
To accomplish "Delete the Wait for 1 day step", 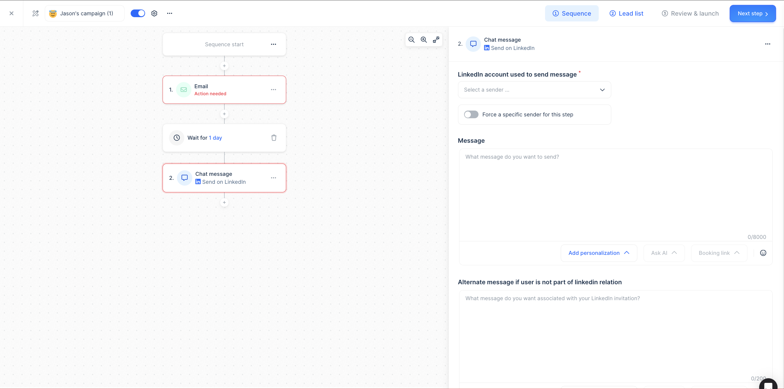I will [274, 138].
